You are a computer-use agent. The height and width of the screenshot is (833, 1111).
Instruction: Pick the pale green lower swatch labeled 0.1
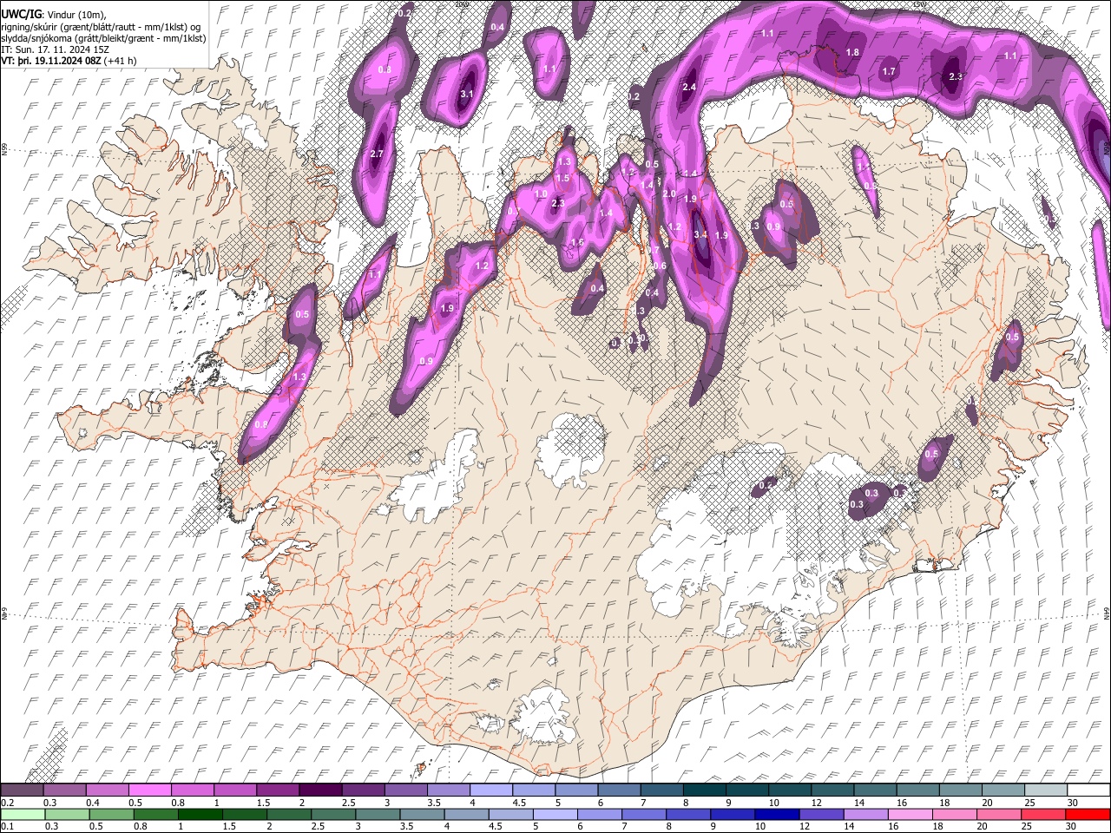tap(23, 814)
